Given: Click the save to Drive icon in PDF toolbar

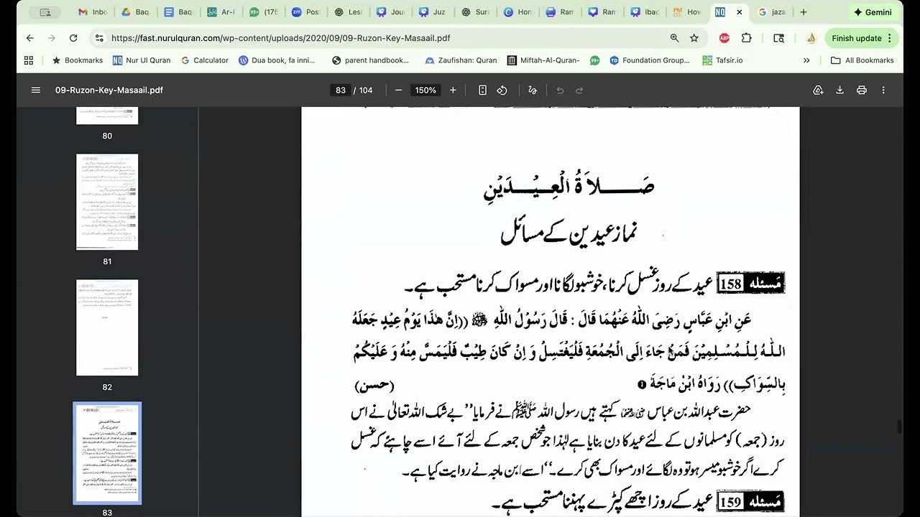Looking at the screenshot, I should point(818,90).
